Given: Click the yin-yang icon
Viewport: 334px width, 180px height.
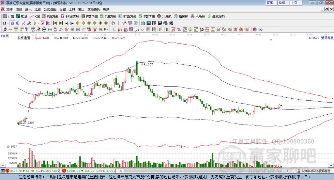Looking at the screenshot, I should coord(255,30).
